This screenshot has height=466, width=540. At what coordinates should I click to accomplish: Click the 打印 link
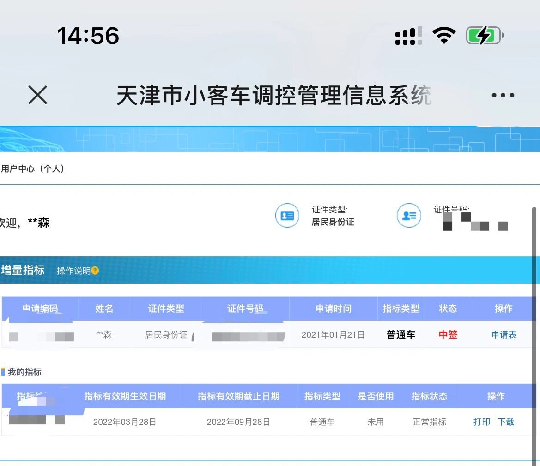pyautogui.click(x=481, y=422)
